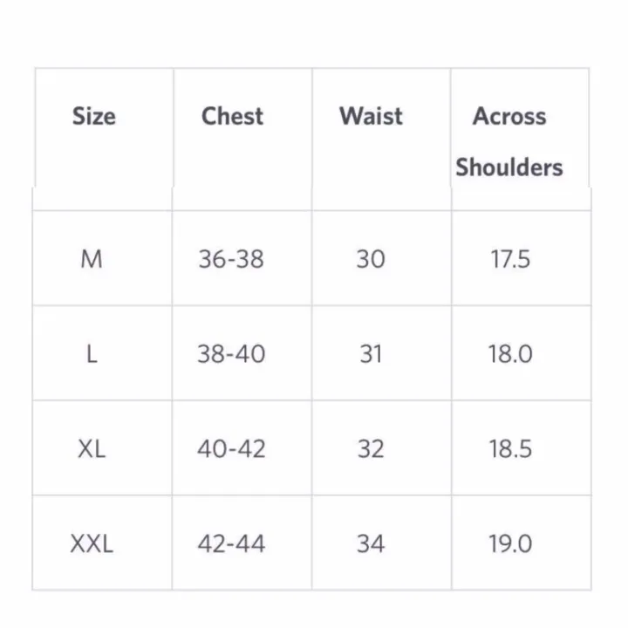
Task: Select waist value 30
Action: point(371,259)
